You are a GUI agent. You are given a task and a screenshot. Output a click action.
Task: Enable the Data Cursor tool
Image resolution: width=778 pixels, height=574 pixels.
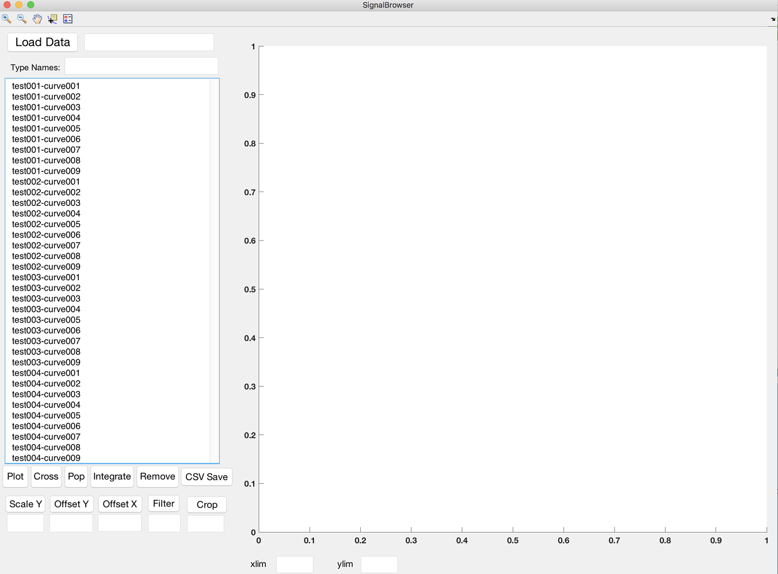coord(52,18)
